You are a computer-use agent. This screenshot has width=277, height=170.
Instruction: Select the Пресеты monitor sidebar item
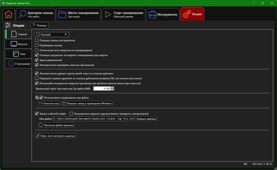point(18,44)
